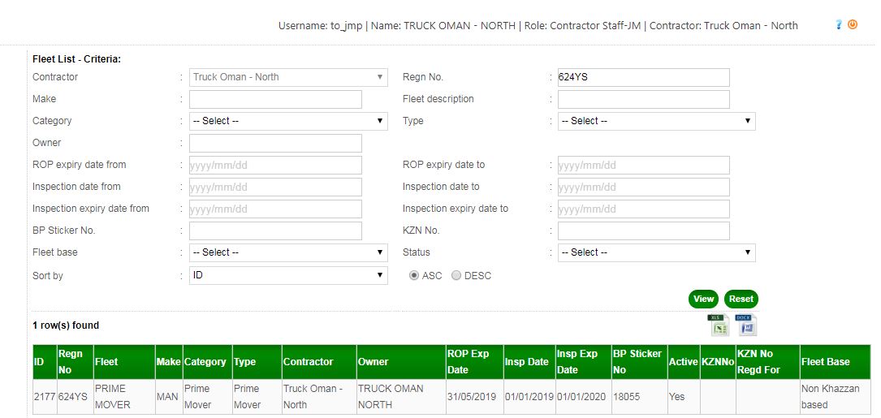881x418 pixels.
Task: Export results to Word DOCX file
Action: point(746,325)
